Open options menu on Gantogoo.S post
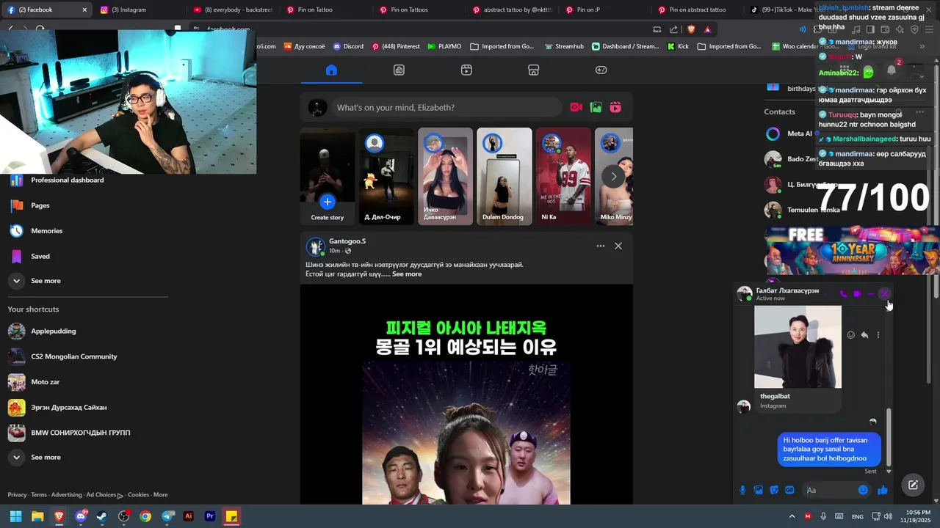The image size is (940, 528). pos(601,246)
